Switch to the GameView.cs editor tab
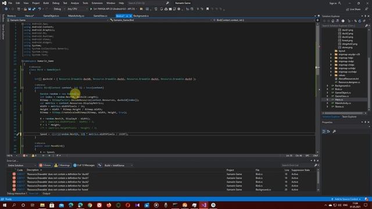Image resolution: width=372 pixels, height=209 pixels. click(x=100, y=16)
